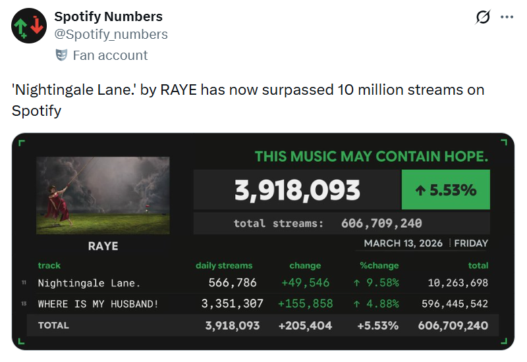Click the '%change' column header
Image resolution: width=527 pixels, height=362 pixels.
point(379,265)
